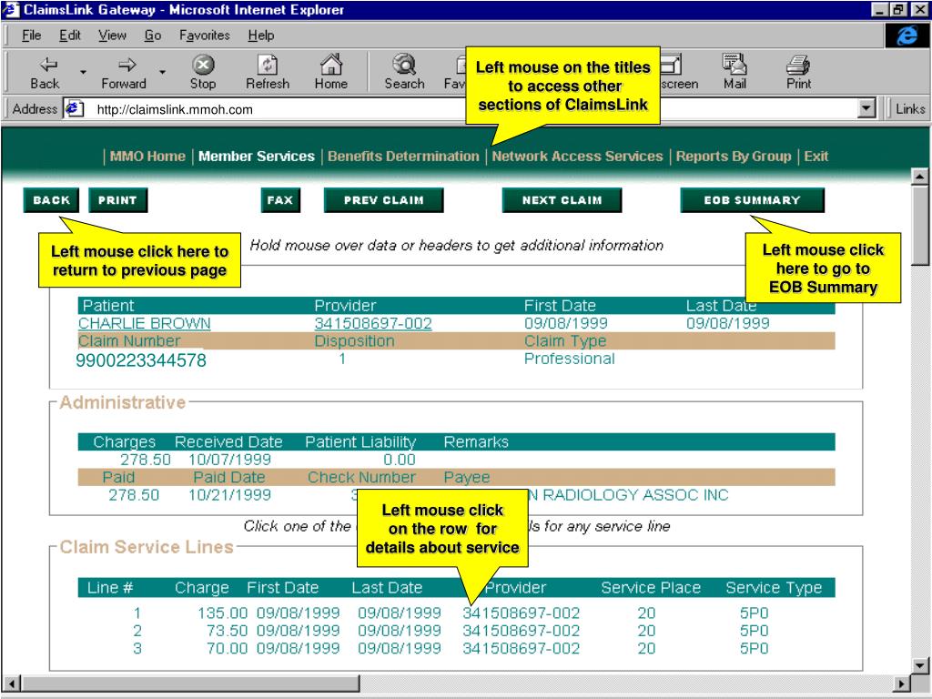932x699 pixels.
Task: Click the vertical scrollbar down arrow
Action: (919, 665)
